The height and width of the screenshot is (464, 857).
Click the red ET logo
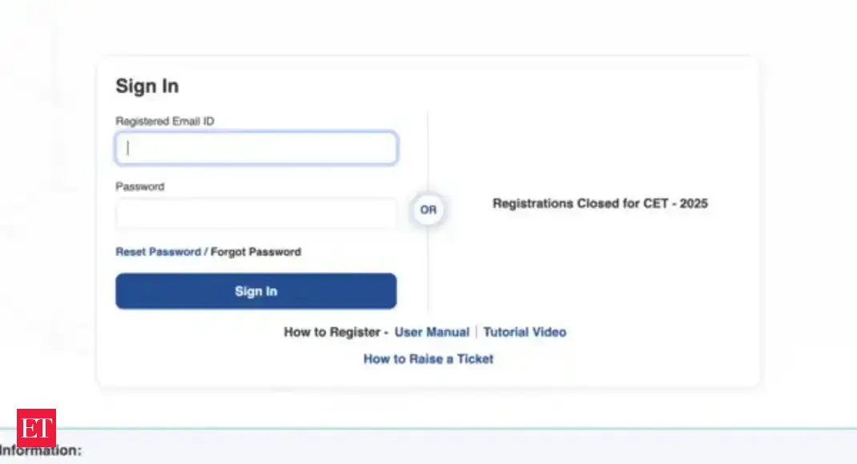click(x=36, y=429)
